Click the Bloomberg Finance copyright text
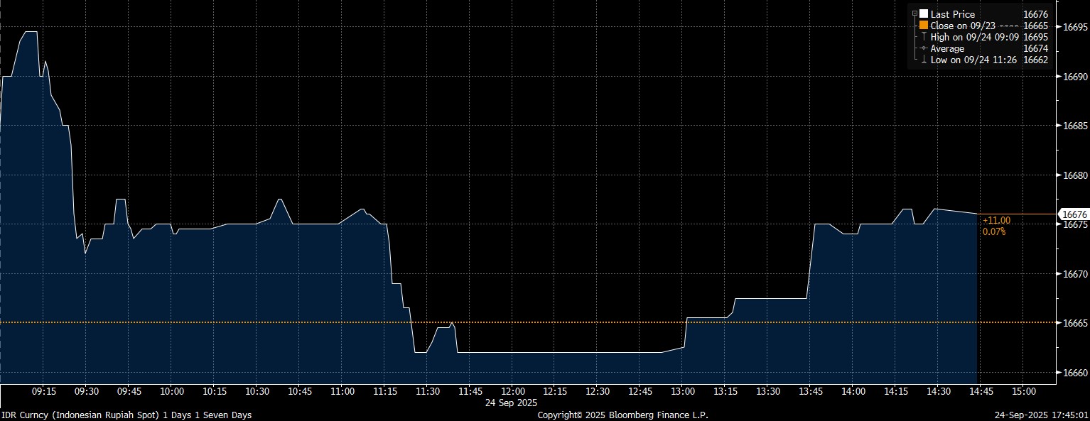This screenshot has height=421, width=1090. 622,415
